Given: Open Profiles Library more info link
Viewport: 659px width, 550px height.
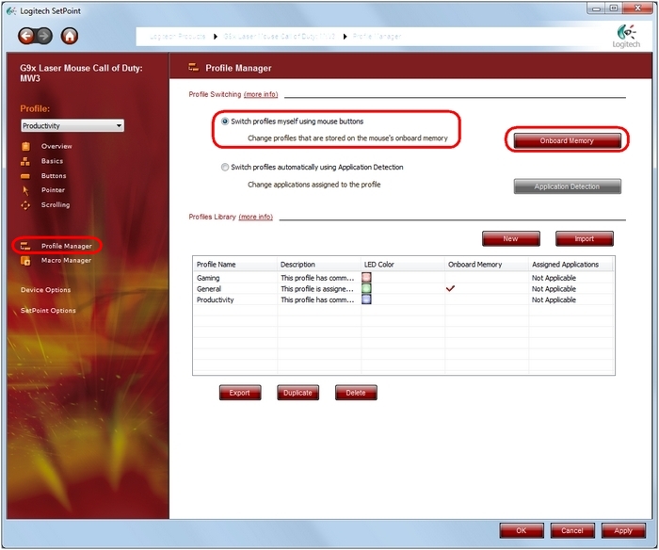Looking at the screenshot, I should point(255,217).
